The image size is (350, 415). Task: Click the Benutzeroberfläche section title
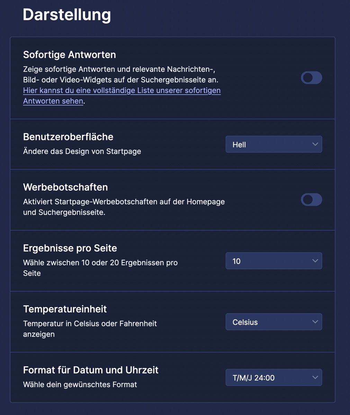pos(68,137)
